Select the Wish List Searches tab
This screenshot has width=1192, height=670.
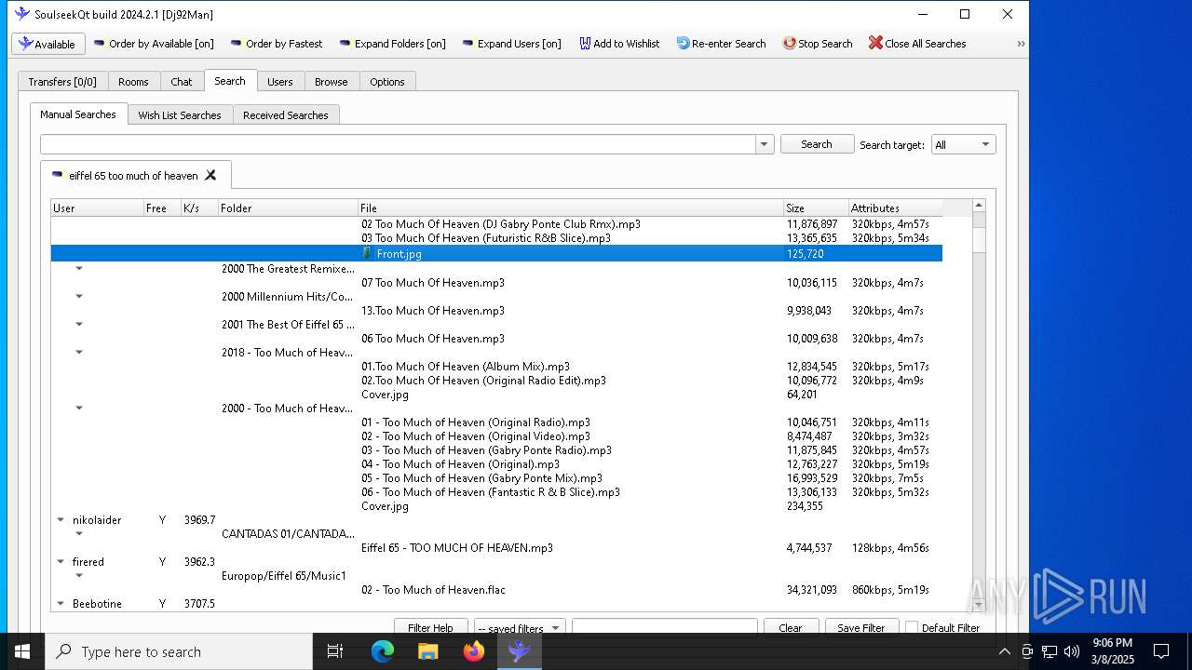180,115
